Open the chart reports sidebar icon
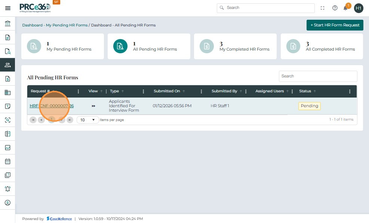This screenshot has height=223, width=369. [7, 147]
